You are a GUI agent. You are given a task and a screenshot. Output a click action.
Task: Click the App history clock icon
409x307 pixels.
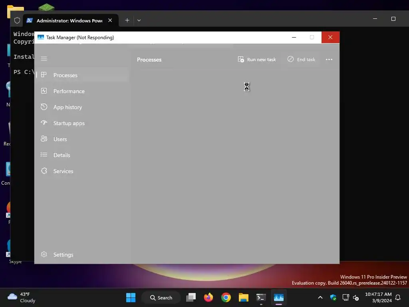pyautogui.click(x=44, y=107)
